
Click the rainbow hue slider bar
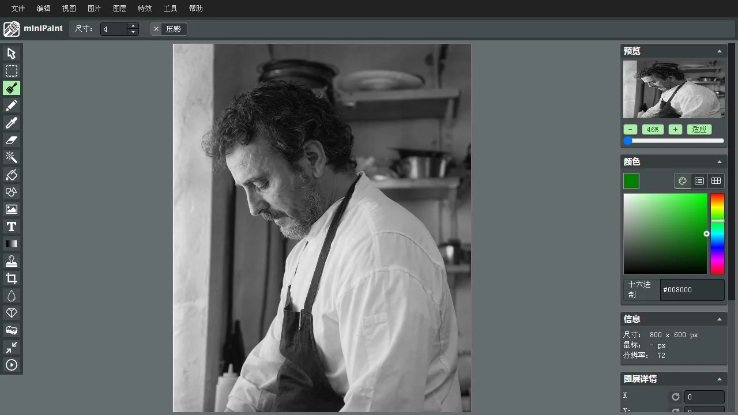pyautogui.click(x=717, y=233)
